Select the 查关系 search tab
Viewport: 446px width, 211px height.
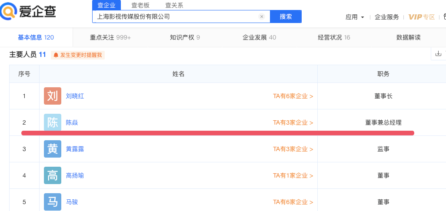[x=174, y=5]
